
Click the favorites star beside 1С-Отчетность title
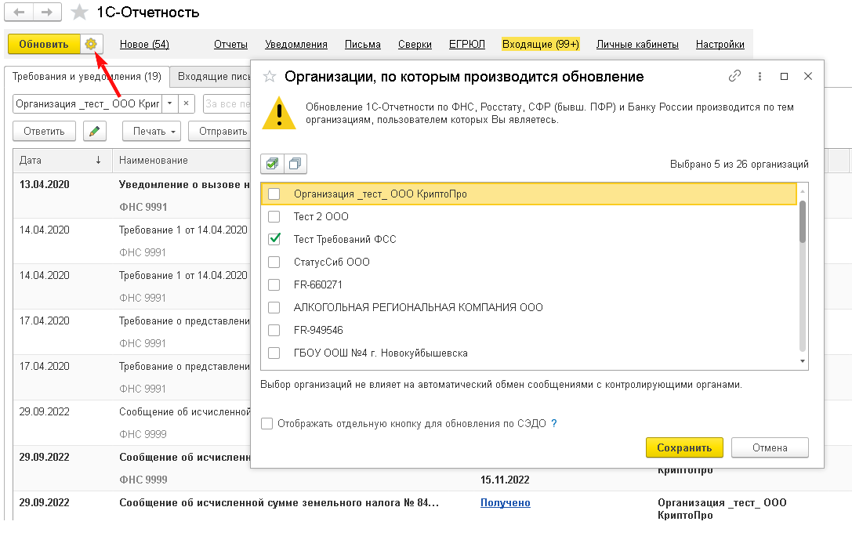click(x=79, y=13)
